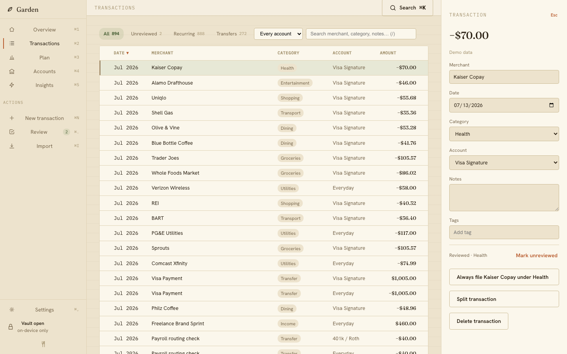Select the Whole Foods Market transaction

click(x=264, y=173)
